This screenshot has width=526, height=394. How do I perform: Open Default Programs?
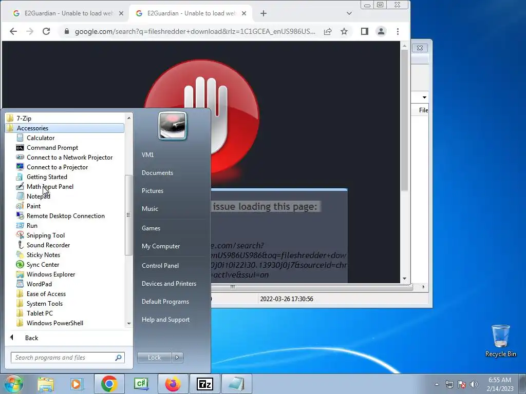coord(165,302)
